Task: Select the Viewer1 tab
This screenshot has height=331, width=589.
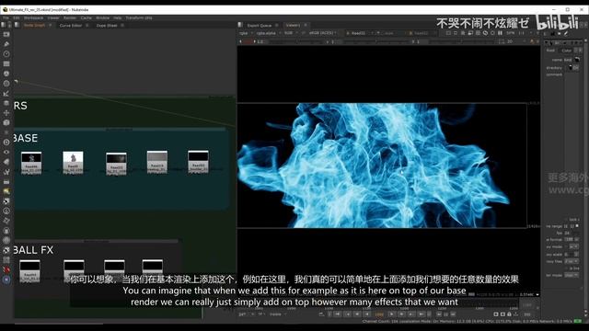Action: (293, 25)
